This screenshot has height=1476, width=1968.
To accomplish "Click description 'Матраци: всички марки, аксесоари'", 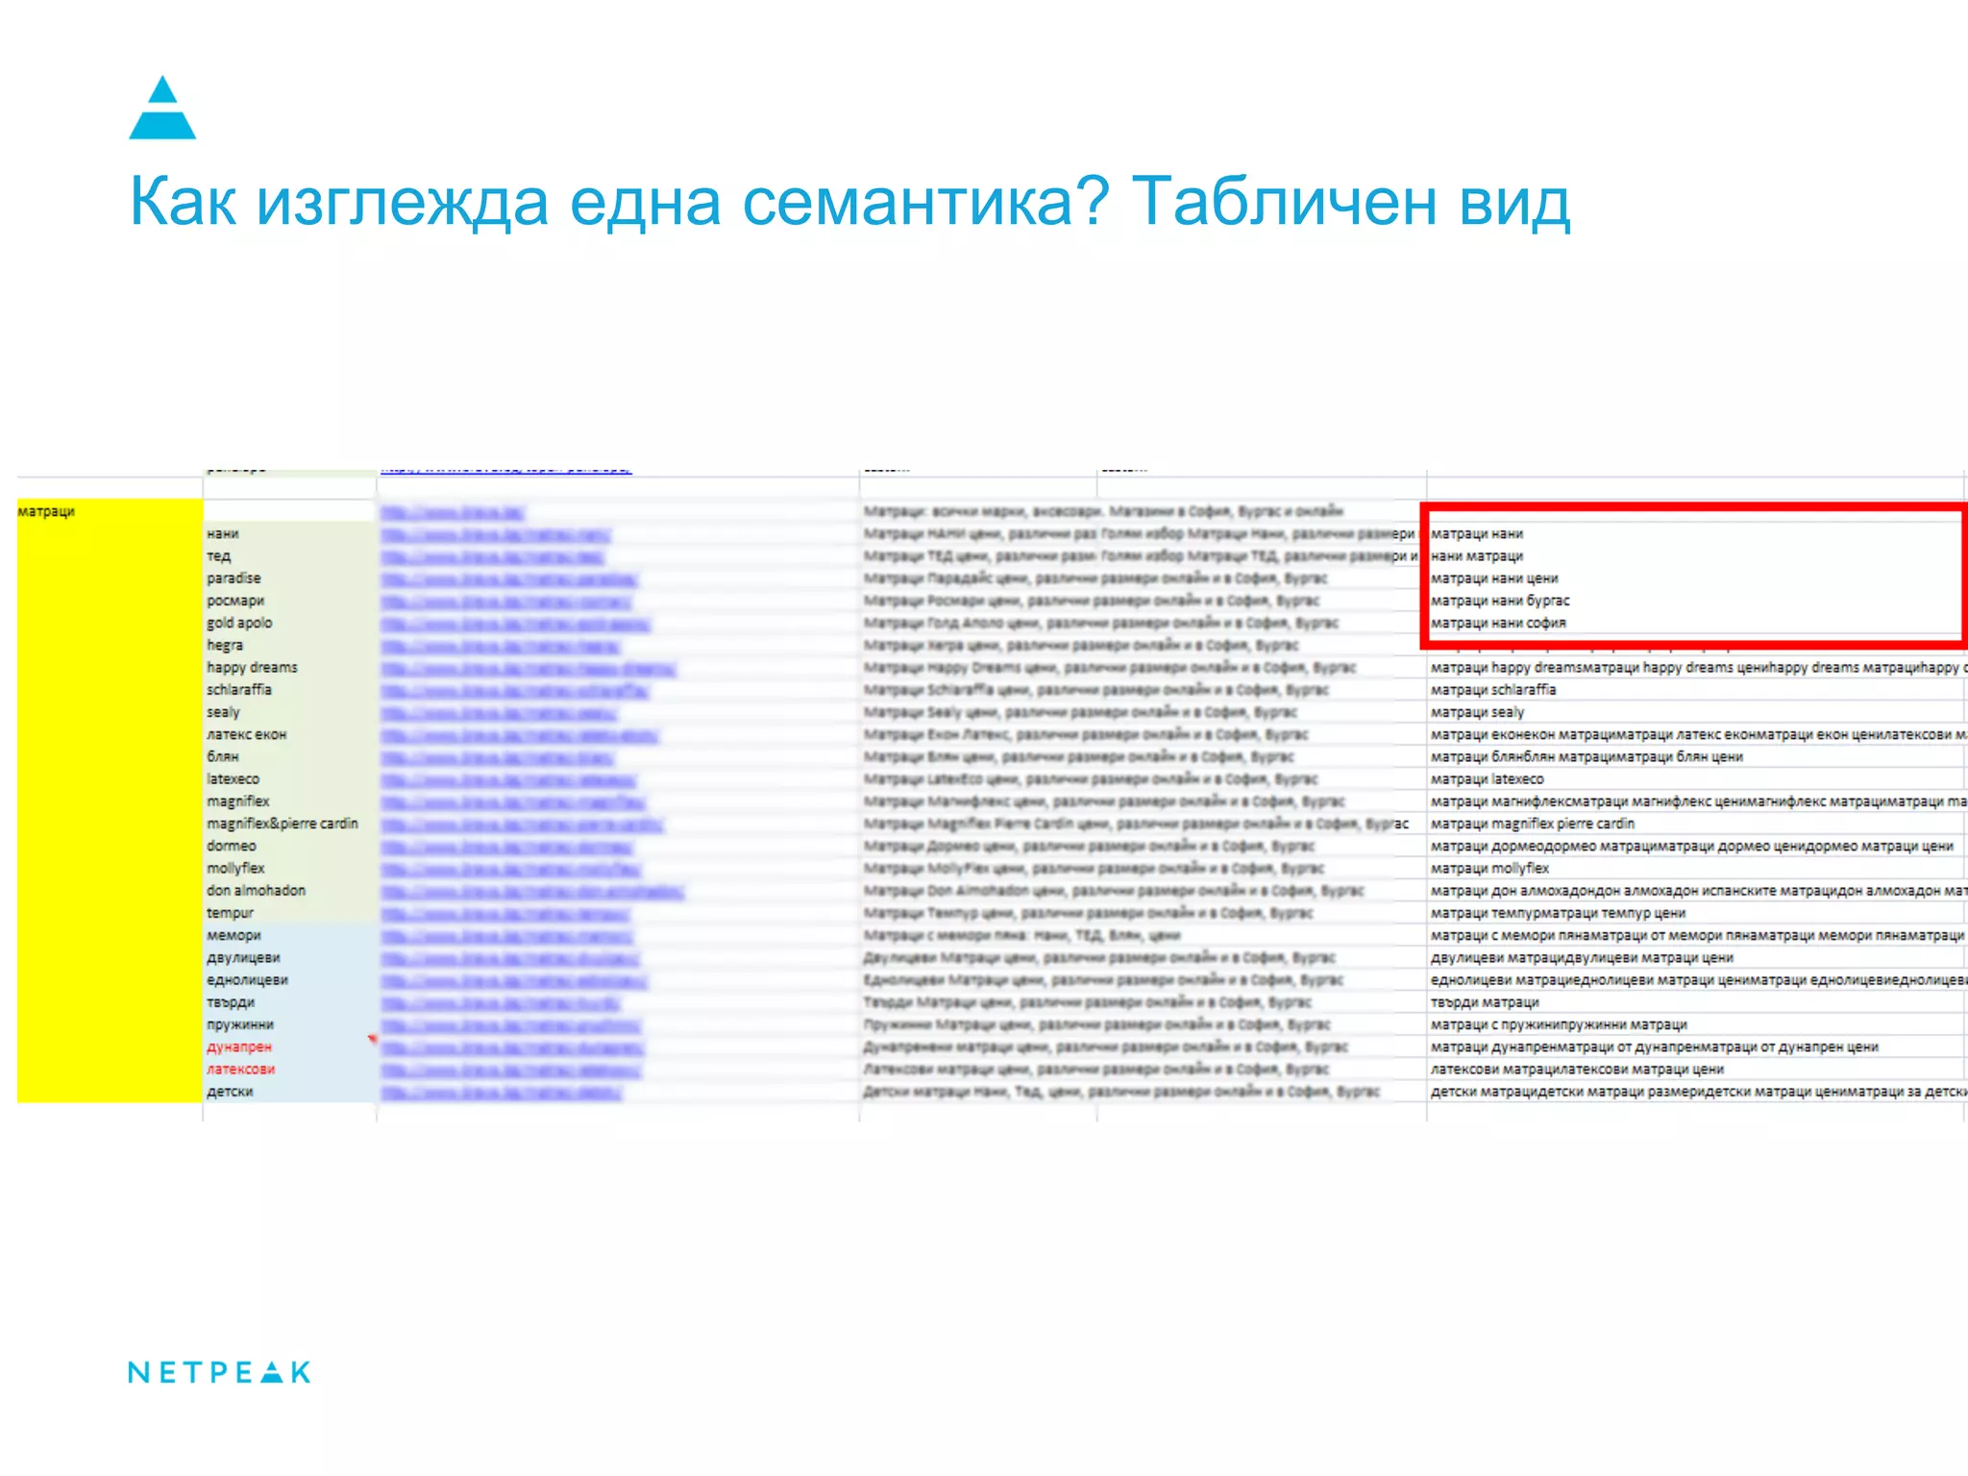I will [x=1103, y=511].
